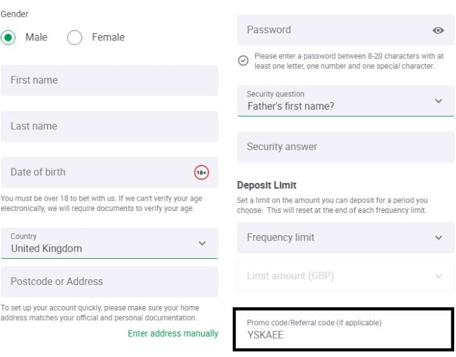Focus the Security answer field

(x=346, y=147)
